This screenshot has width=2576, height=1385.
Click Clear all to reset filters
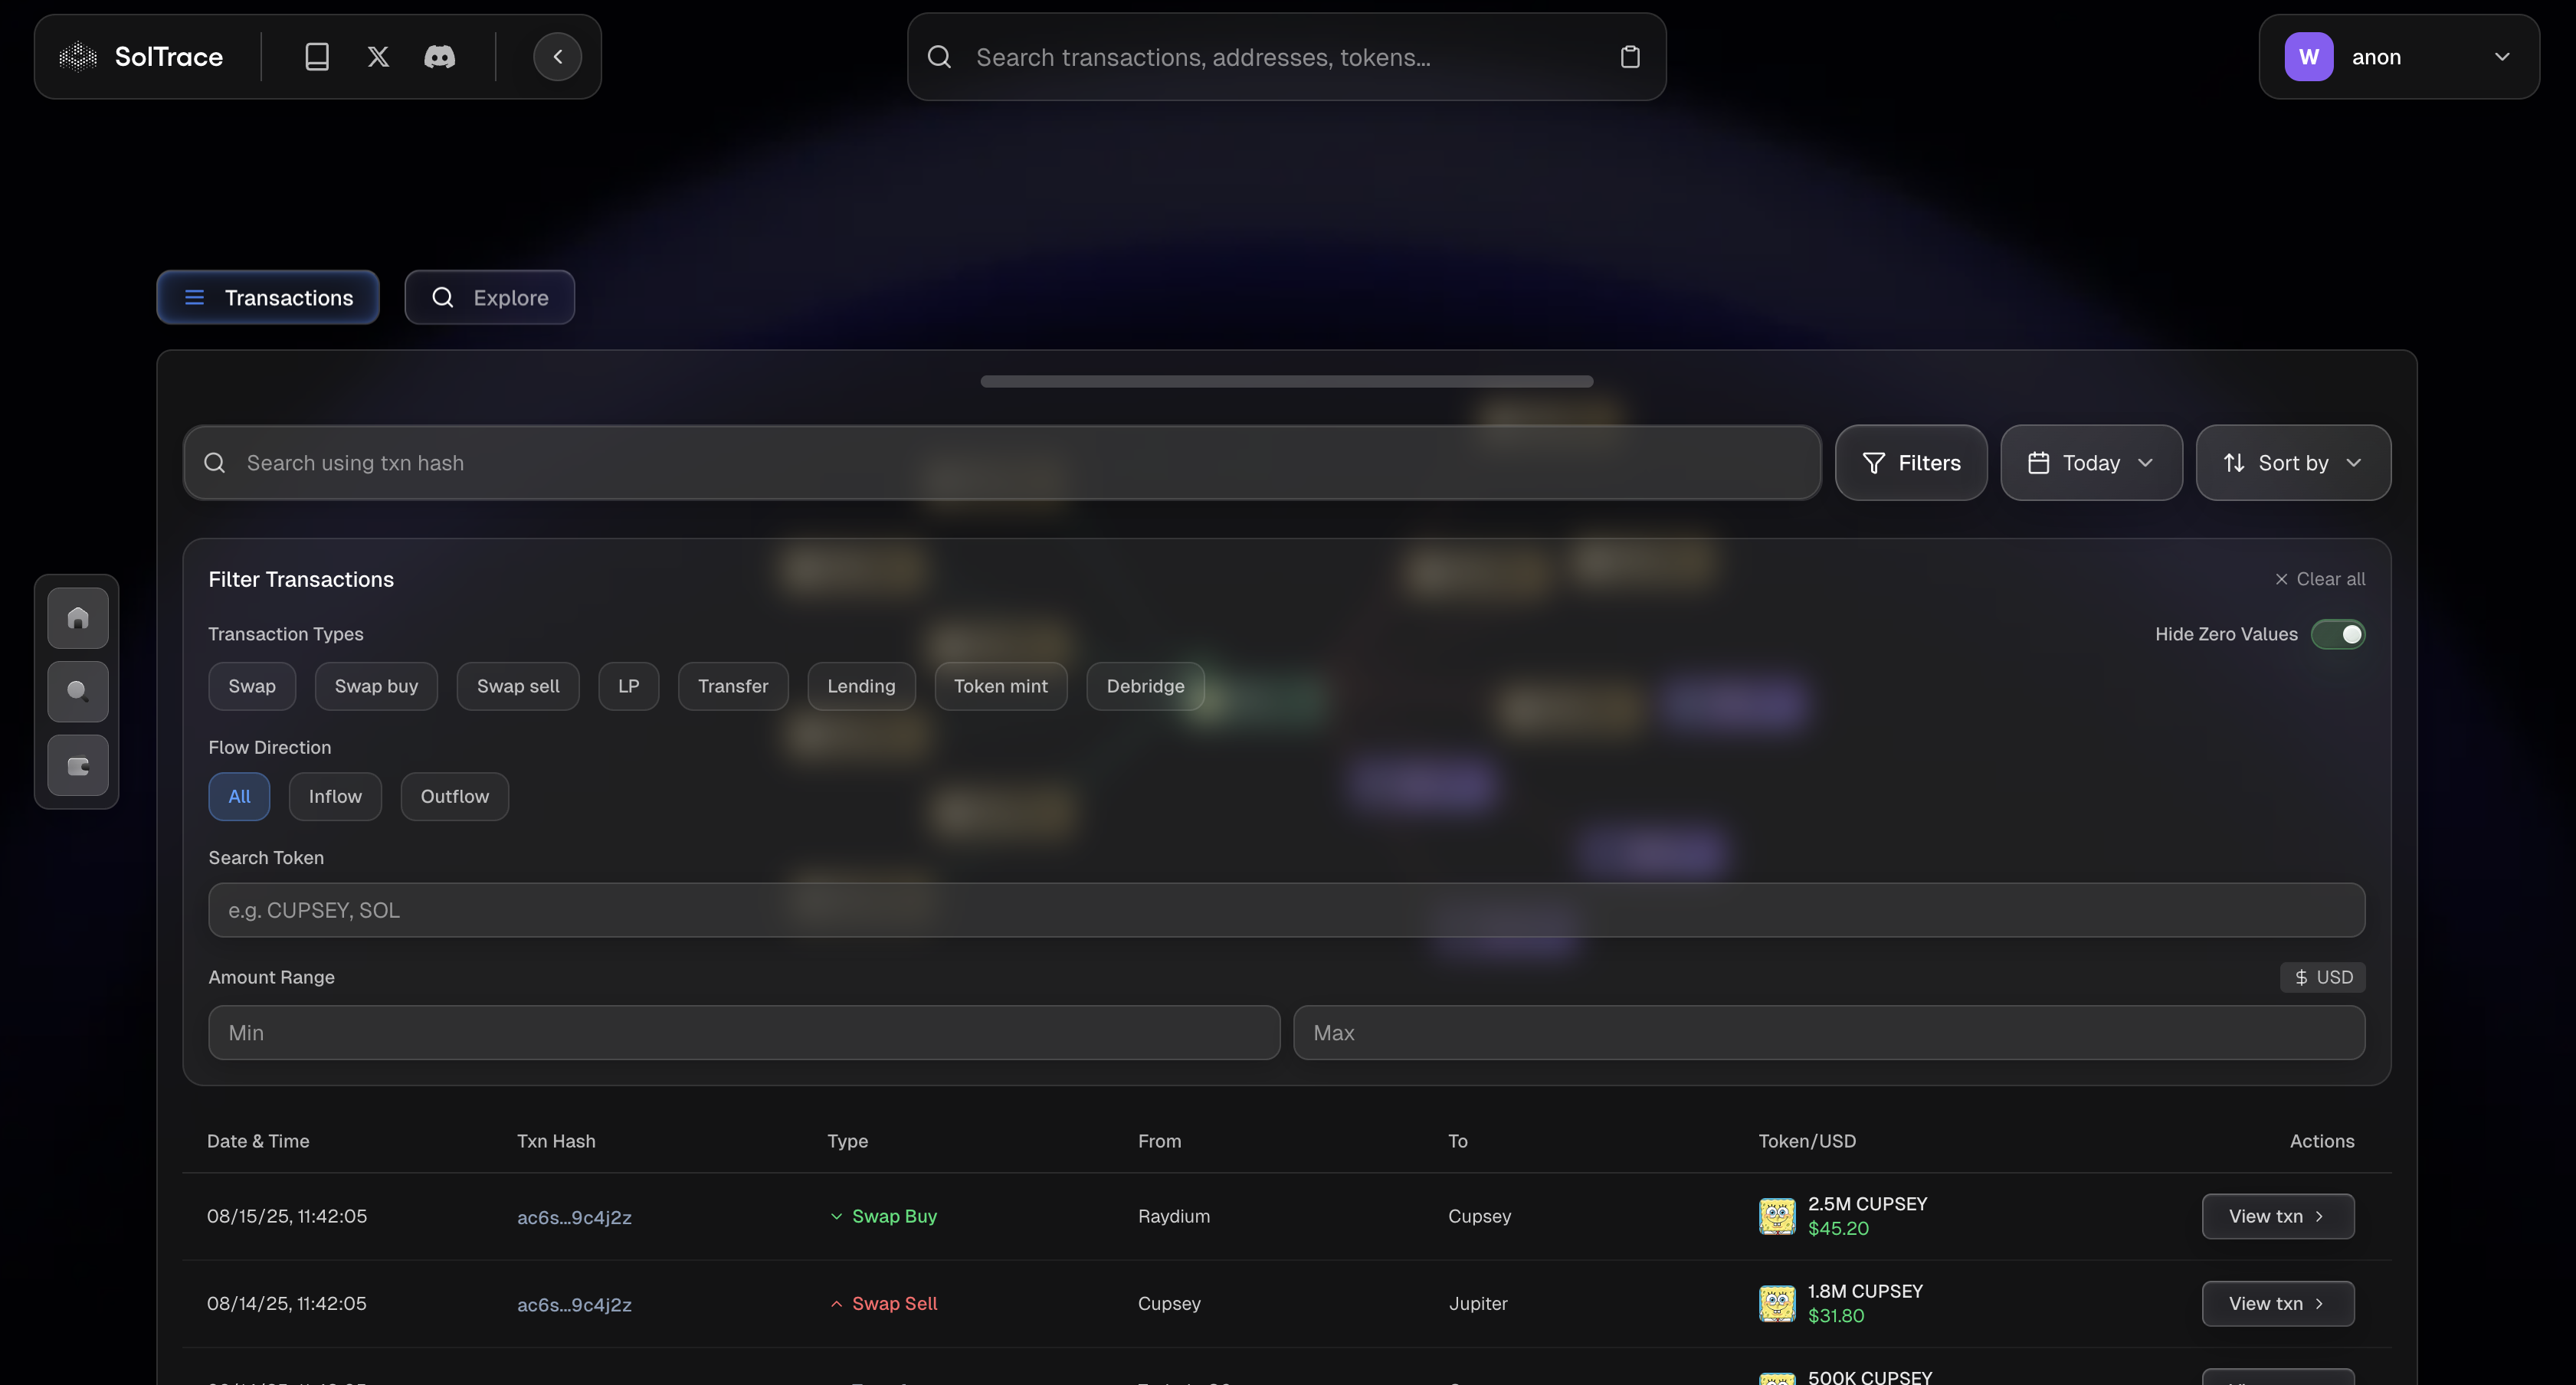[x=2320, y=578]
